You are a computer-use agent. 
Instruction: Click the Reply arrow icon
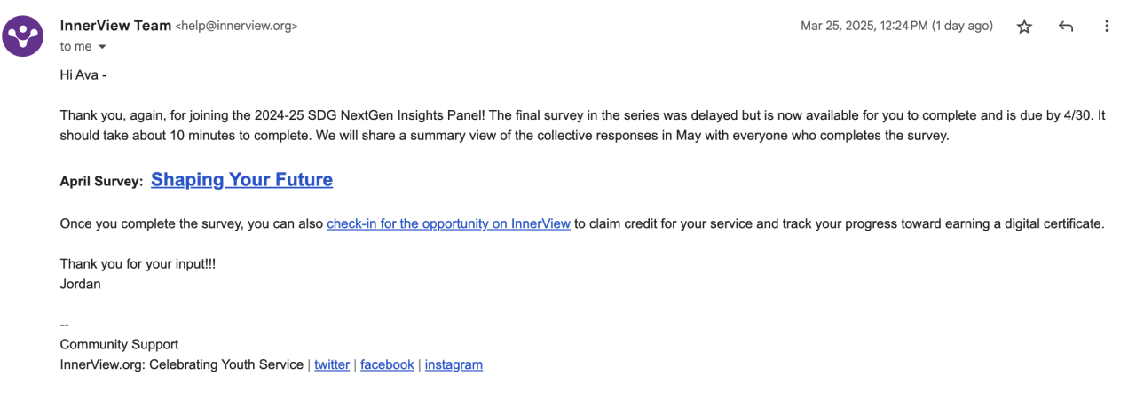[1066, 27]
